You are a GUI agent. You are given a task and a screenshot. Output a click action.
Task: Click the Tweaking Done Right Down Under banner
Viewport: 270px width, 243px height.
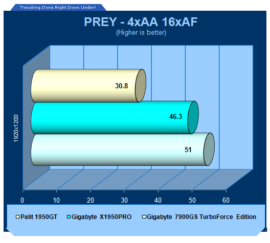pos(58,7)
